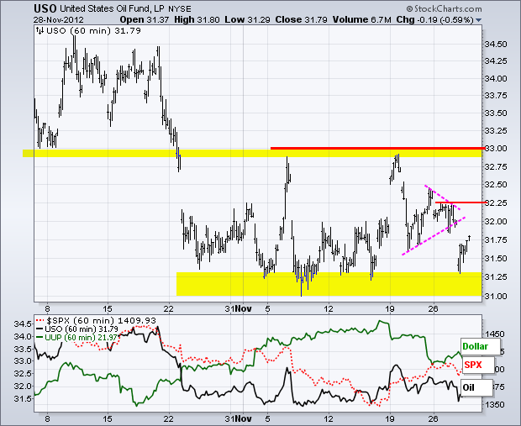Click the $SPX (60 min) 1409.93 legend
The width and height of the screenshot is (521, 426).
[x=95, y=321]
